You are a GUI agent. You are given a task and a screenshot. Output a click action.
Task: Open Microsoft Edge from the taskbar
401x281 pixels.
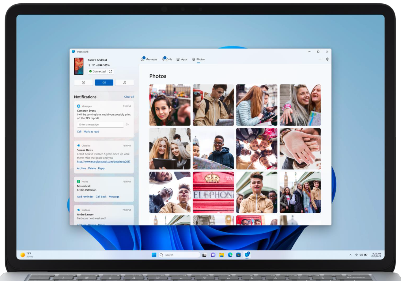230,255
